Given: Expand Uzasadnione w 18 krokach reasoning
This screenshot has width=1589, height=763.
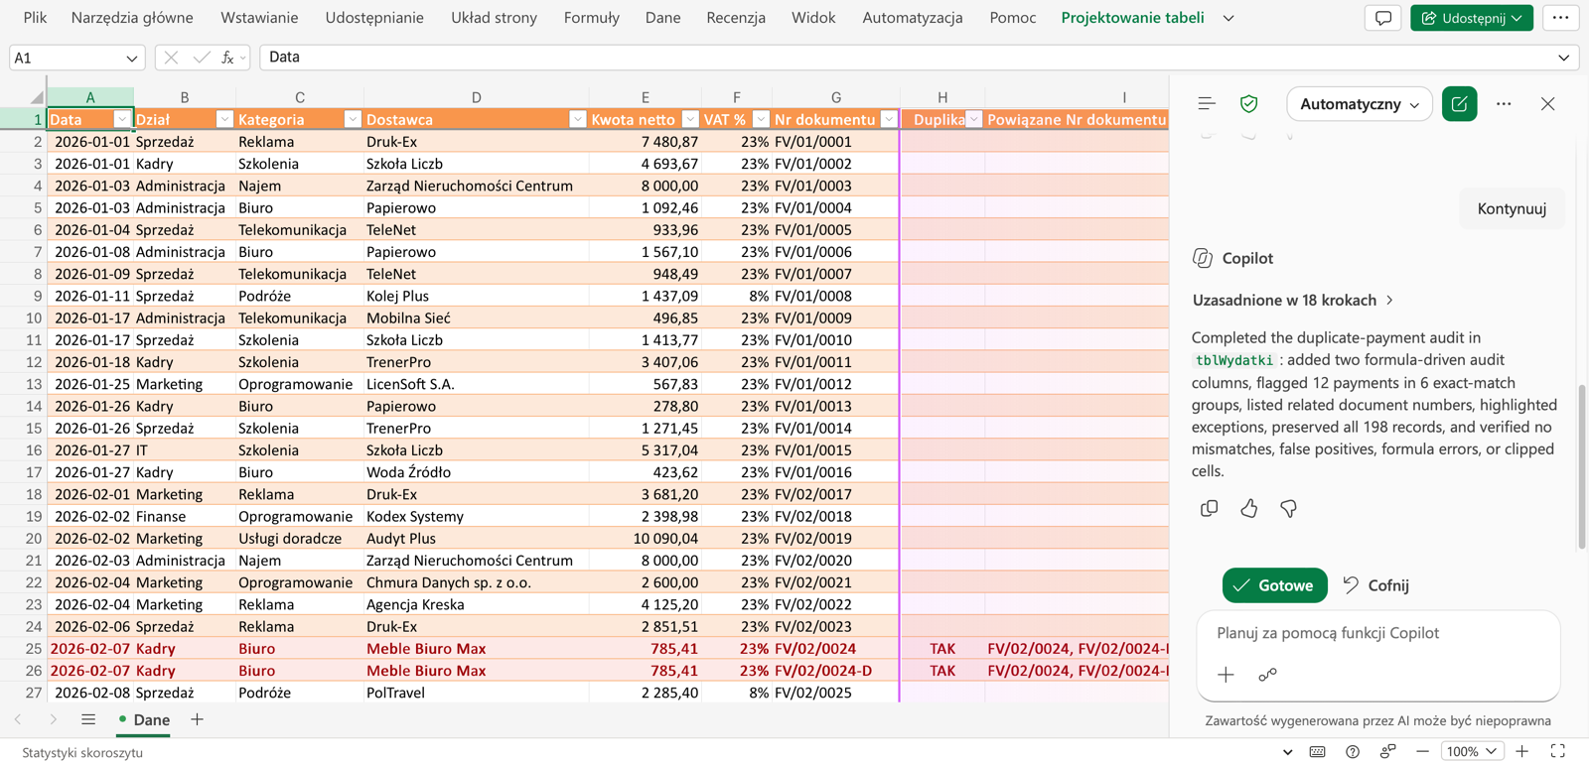Looking at the screenshot, I should point(1293,300).
